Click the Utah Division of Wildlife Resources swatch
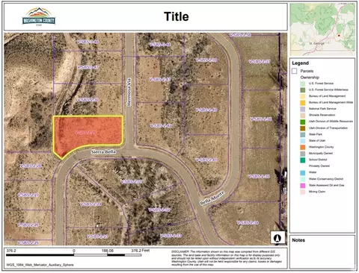Image resolution: width=359 pixels, height=273 pixels. (303, 122)
